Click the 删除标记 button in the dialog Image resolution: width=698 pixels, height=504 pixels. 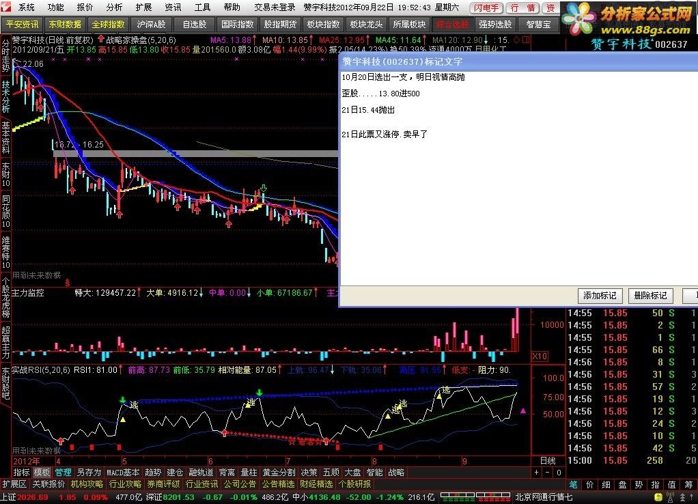click(650, 295)
